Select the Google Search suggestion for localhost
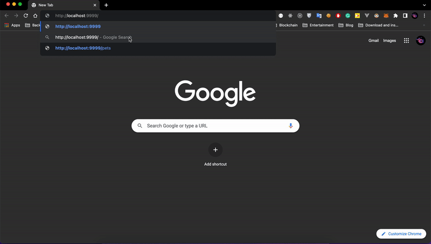The image size is (431, 244). [x=158, y=37]
